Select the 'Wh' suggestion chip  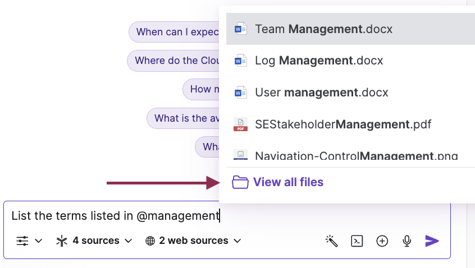(207, 147)
